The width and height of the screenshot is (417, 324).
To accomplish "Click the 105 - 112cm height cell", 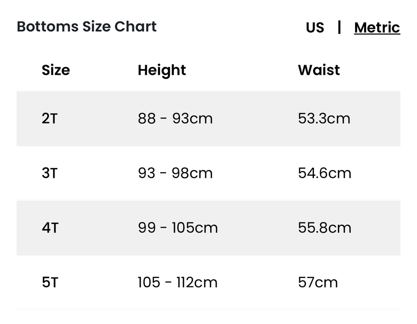I will (178, 282).
